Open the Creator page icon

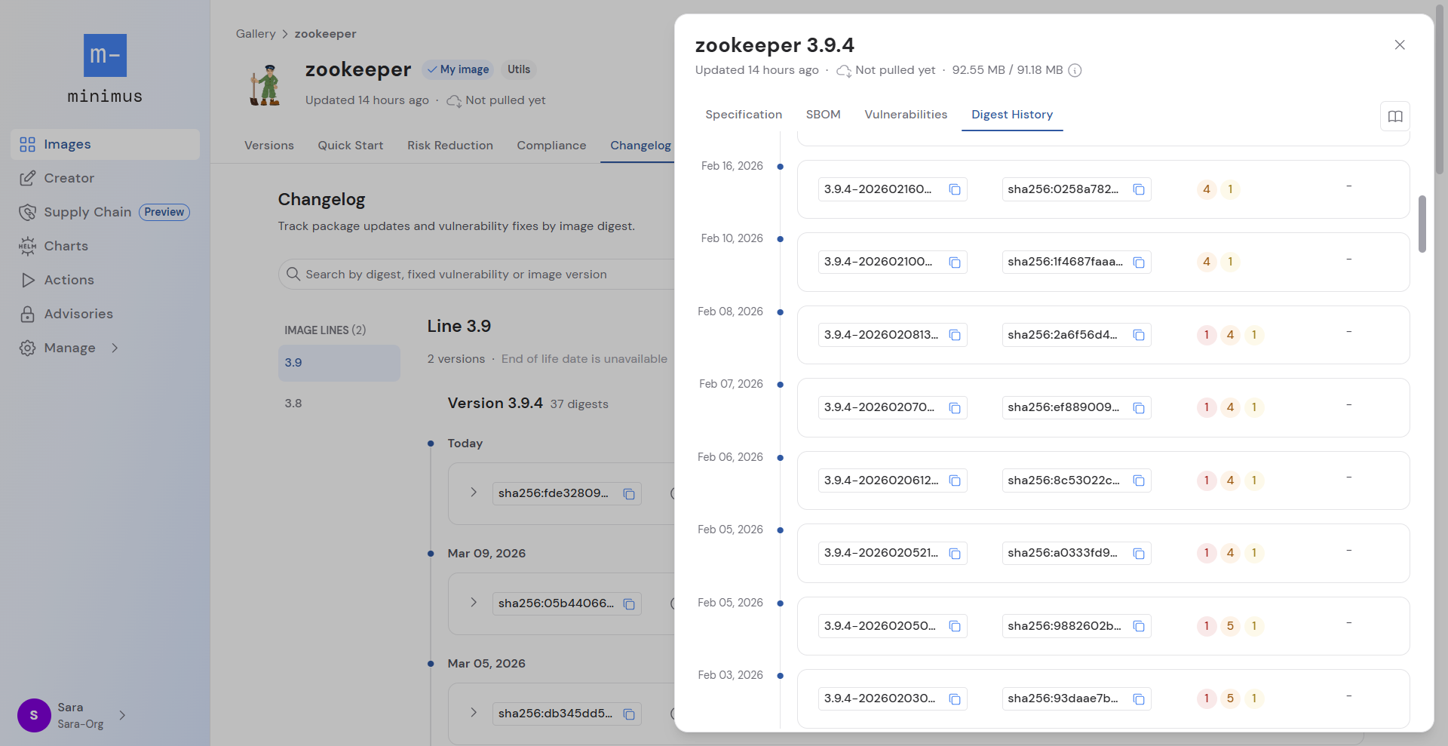point(27,178)
